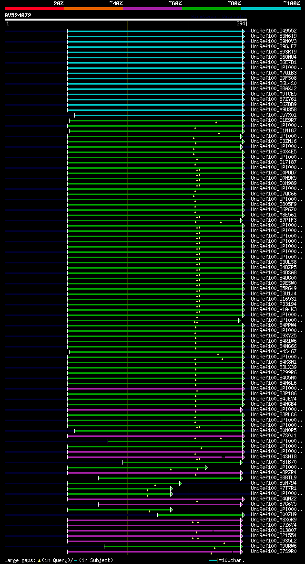
Task: Select the UniRef100_B9SKT9 label
Action: click(x=274, y=52)
